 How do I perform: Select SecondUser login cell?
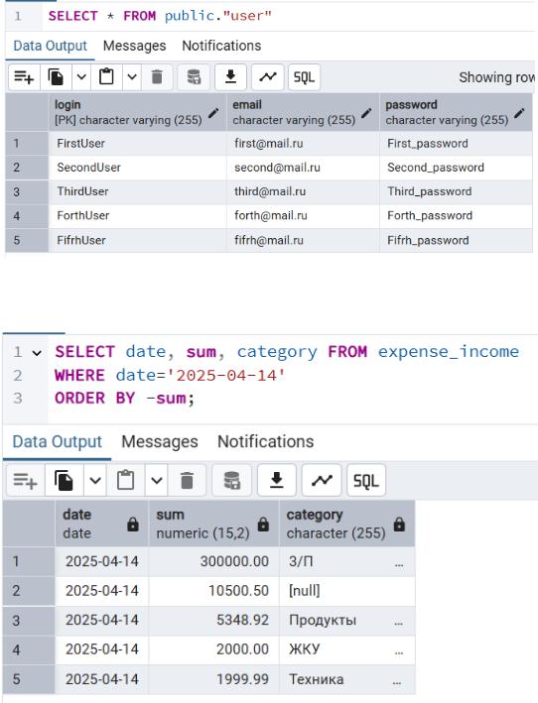(137, 168)
